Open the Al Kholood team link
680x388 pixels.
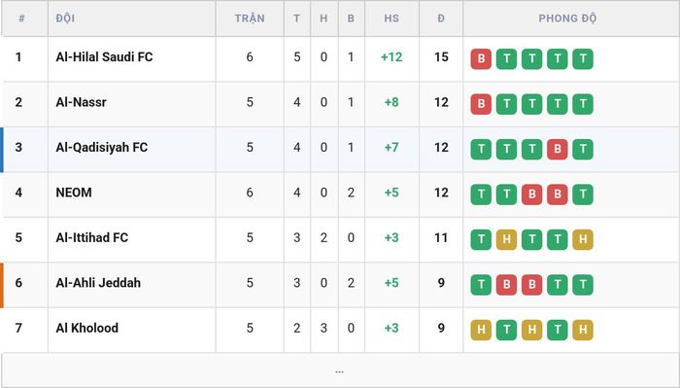(87, 328)
